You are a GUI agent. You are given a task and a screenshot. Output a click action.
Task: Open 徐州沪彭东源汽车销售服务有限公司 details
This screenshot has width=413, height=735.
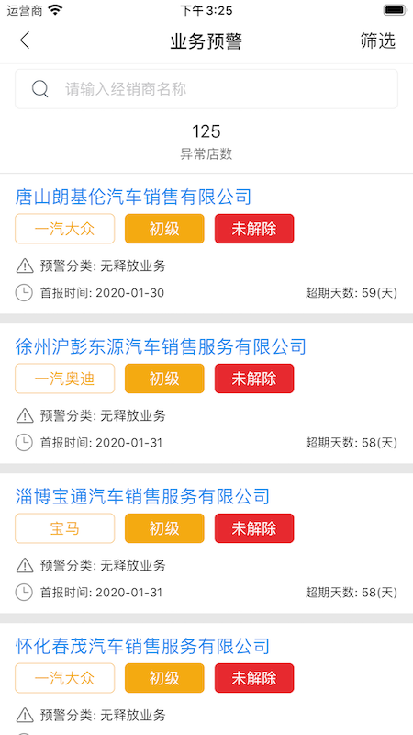coord(161,346)
